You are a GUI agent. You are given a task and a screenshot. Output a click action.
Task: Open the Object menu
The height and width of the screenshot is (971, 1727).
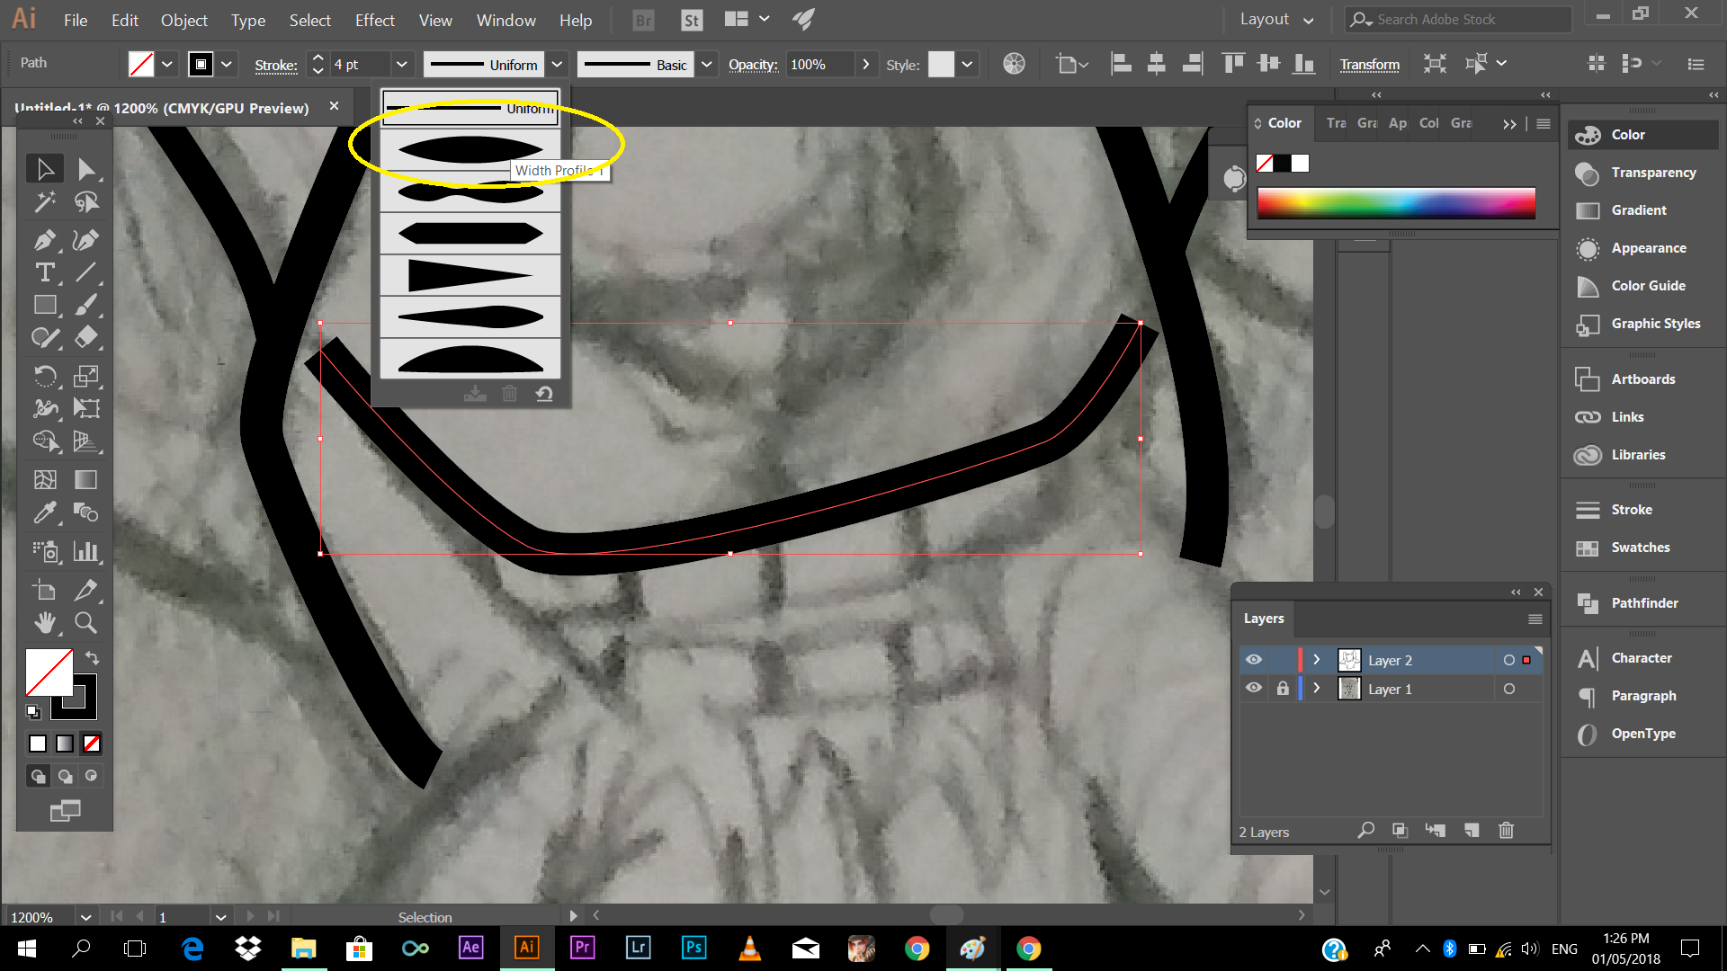click(x=183, y=20)
